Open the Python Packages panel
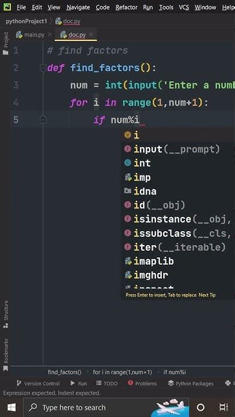The height and width of the screenshot is (417, 235). (191, 383)
